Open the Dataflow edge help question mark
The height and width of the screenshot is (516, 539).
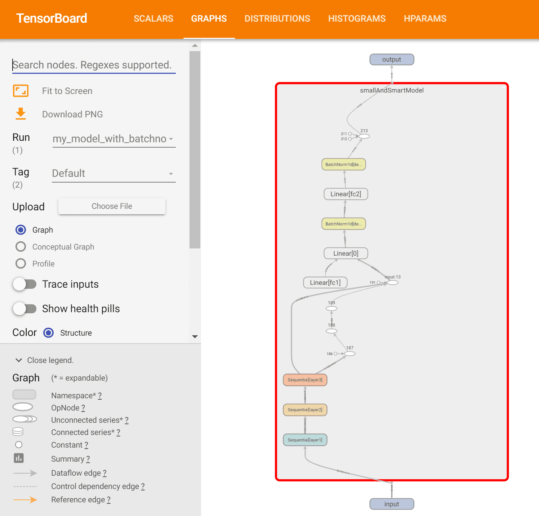(x=104, y=473)
